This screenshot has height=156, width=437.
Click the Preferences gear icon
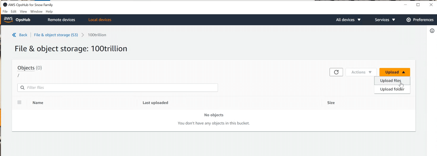(409, 20)
